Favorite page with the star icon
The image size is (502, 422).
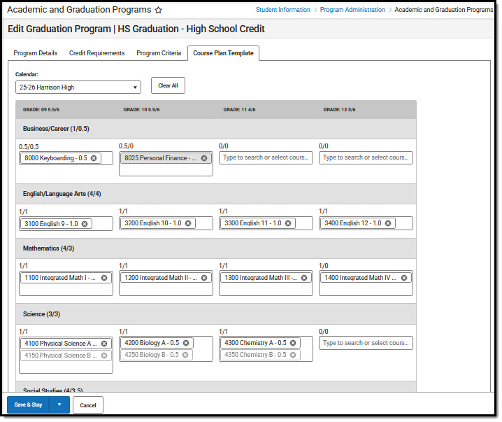(158, 10)
